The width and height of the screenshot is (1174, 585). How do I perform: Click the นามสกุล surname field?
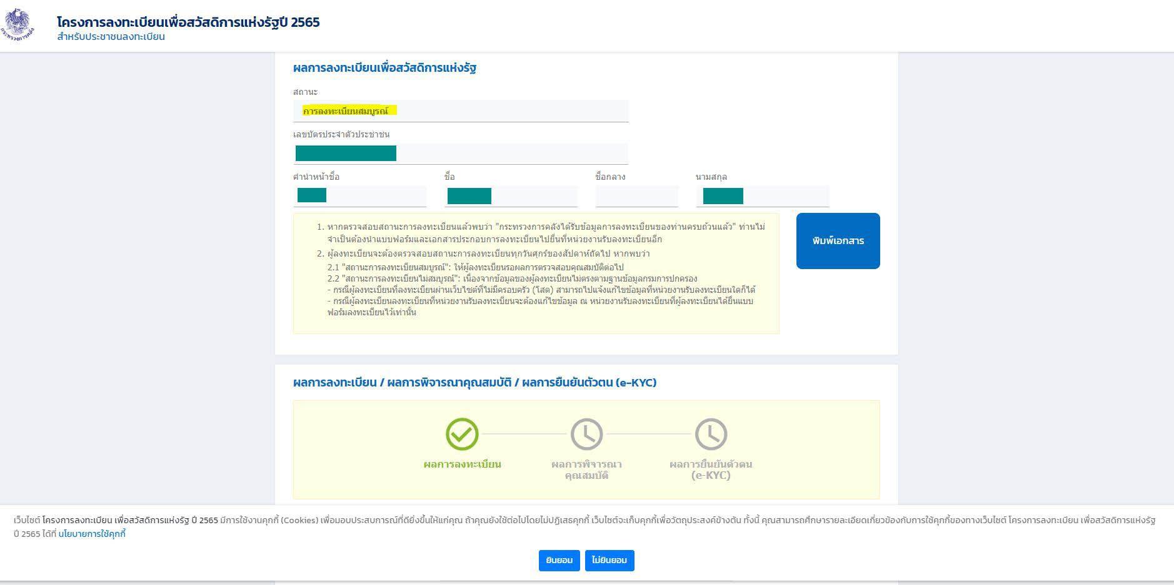(x=763, y=196)
